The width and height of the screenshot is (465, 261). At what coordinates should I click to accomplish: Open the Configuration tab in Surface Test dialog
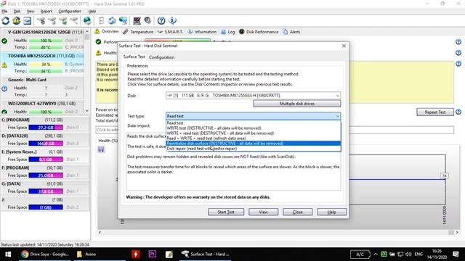tap(161, 57)
